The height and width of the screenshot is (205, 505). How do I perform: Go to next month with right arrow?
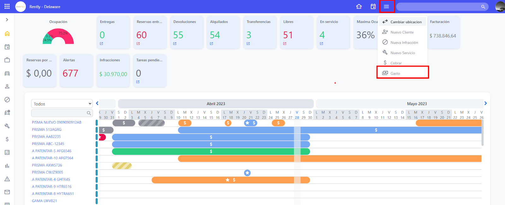485,103
